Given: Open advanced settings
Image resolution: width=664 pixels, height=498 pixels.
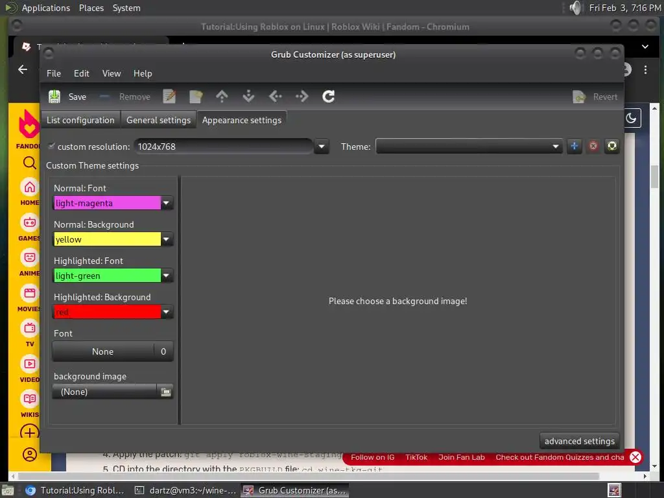Looking at the screenshot, I should [579, 441].
